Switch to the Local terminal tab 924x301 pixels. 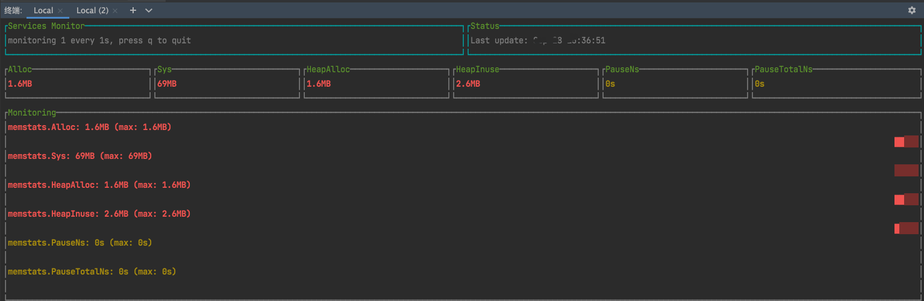pyautogui.click(x=43, y=10)
